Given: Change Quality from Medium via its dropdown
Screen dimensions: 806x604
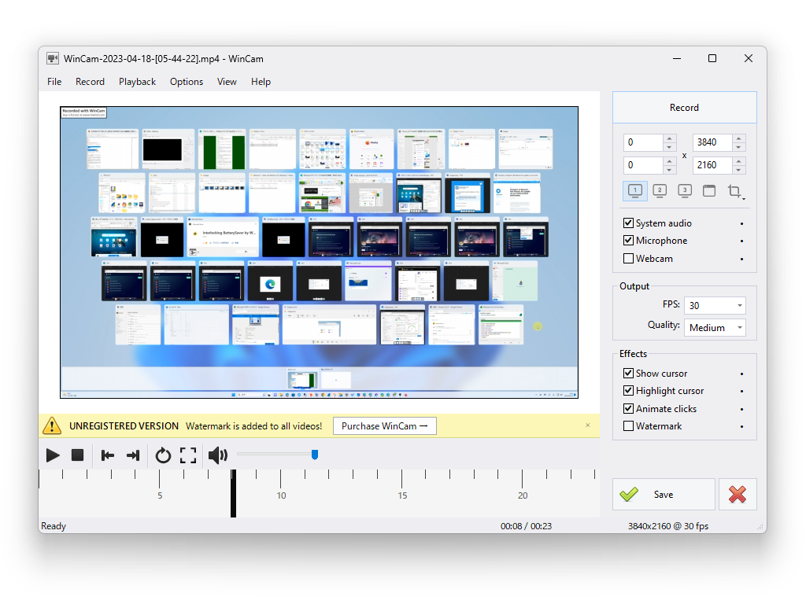Looking at the screenshot, I should (x=736, y=327).
